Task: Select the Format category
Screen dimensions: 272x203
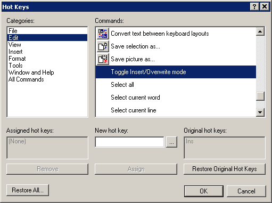Action: (x=47, y=59)
